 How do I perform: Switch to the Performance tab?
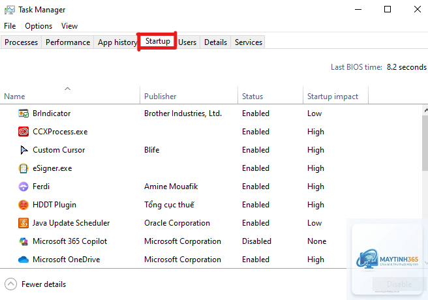pyautogui.click(x=68, y=42)
